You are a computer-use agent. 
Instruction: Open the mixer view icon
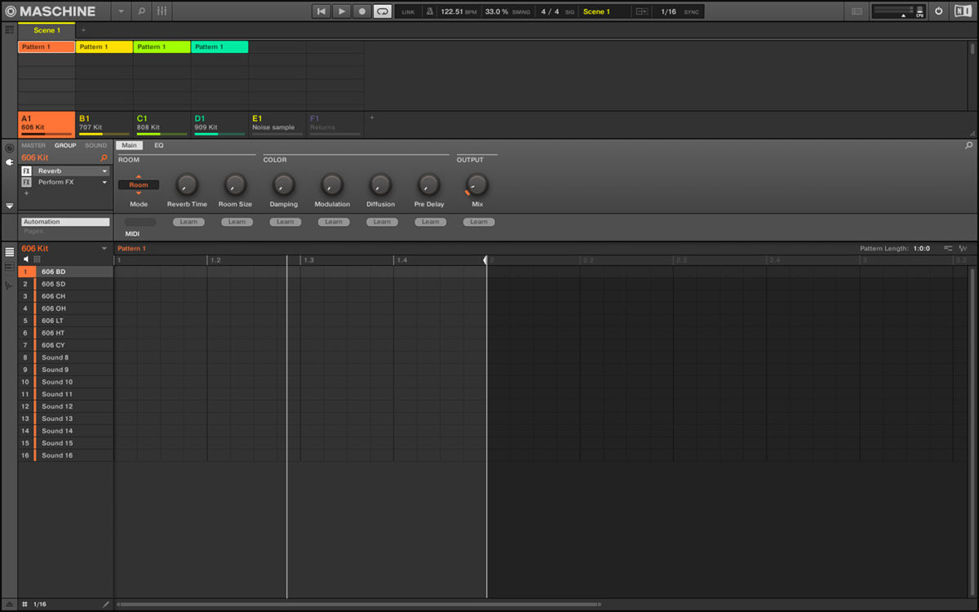[x=162, y=11]
